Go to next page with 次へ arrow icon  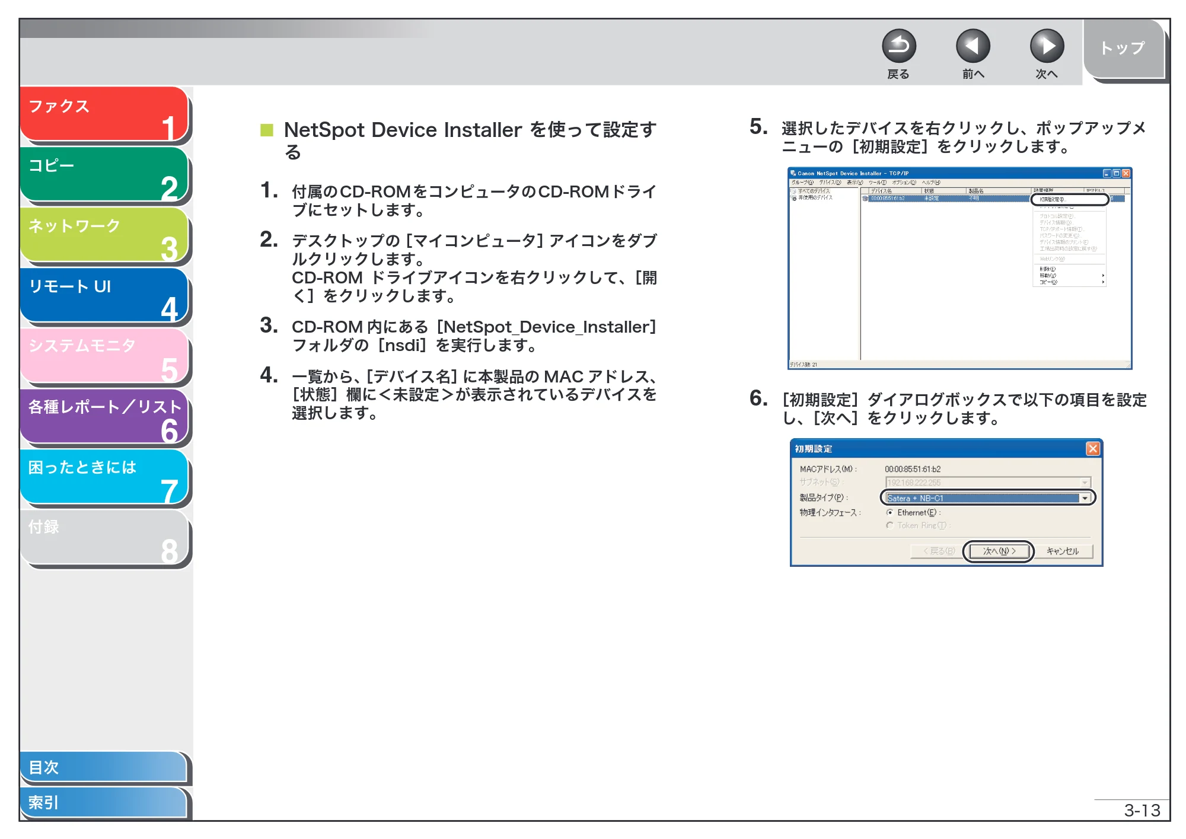click(1047, 46)
